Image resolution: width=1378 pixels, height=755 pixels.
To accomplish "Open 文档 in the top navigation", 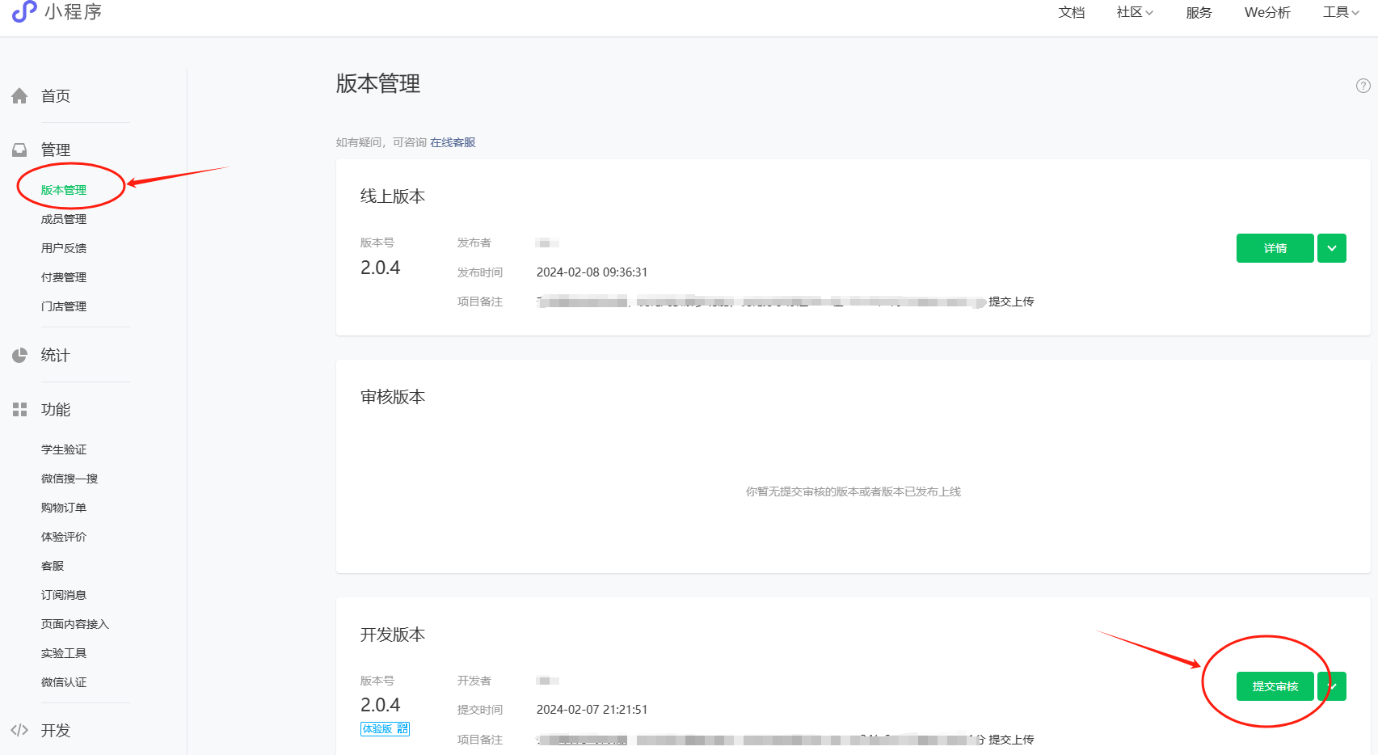I will point(1071,12).
